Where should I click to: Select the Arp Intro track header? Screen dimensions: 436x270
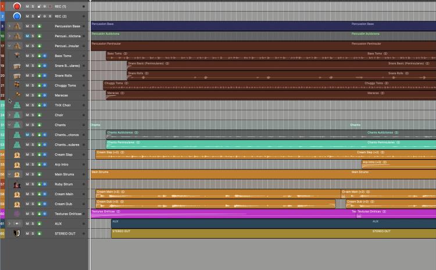pos(62,164)
